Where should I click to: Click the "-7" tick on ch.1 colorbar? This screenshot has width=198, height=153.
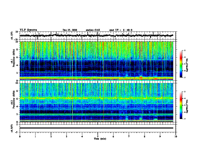point(184,77)
